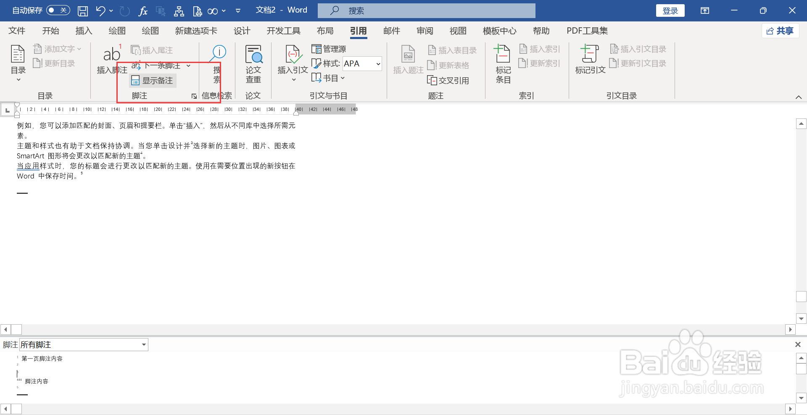Open the 所有脚注 dropdown in footnote pane

pos(83,344)
